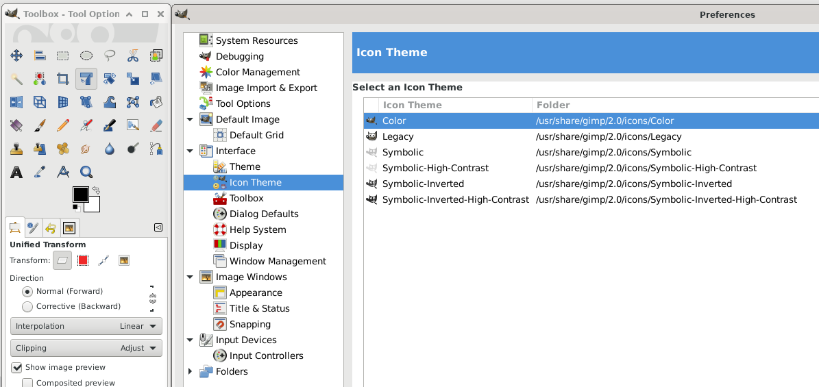Switch to the Undo History tab
819x387 pixels.
pyautogui.click(x=51, y=228)
